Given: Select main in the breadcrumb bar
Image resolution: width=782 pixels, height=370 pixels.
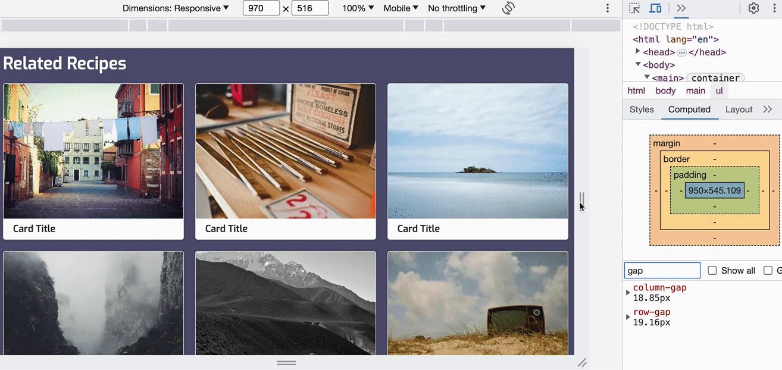Looking at the screenshot, I should pyautogui.click(x=695, y=91).
